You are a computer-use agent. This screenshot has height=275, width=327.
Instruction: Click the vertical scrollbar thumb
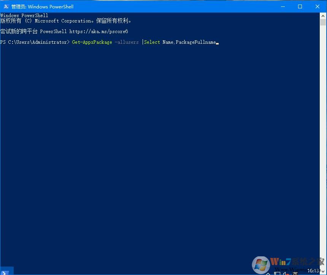323,22
